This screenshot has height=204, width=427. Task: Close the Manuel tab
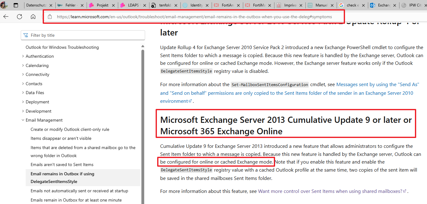[x=333, y=5]
